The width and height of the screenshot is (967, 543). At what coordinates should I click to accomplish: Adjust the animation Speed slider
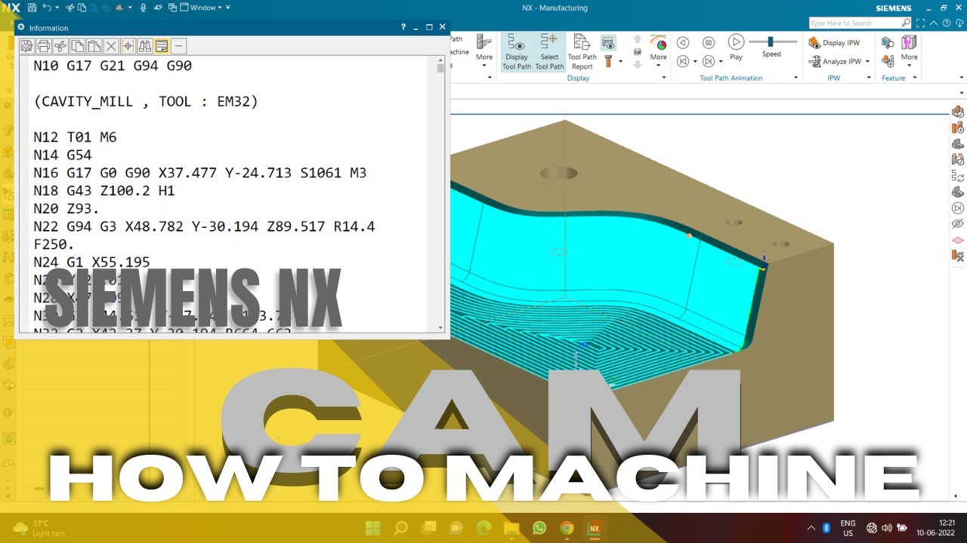(x=771, y=41)
